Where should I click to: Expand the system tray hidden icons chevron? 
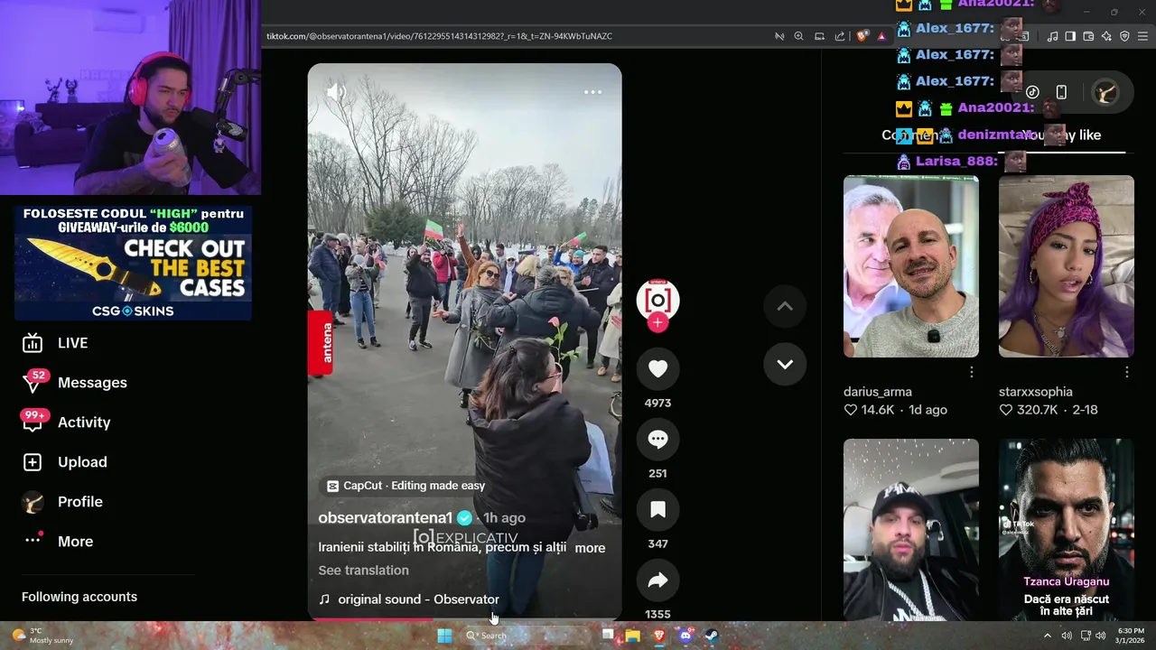(1048, 636)
